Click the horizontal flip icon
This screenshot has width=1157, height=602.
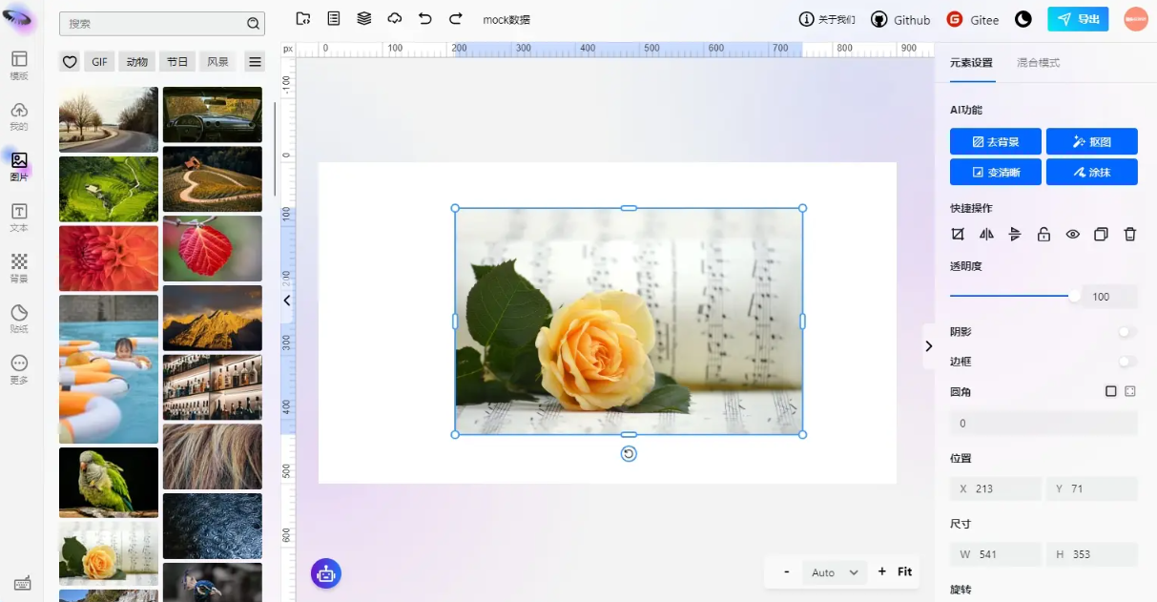[986, 235]
